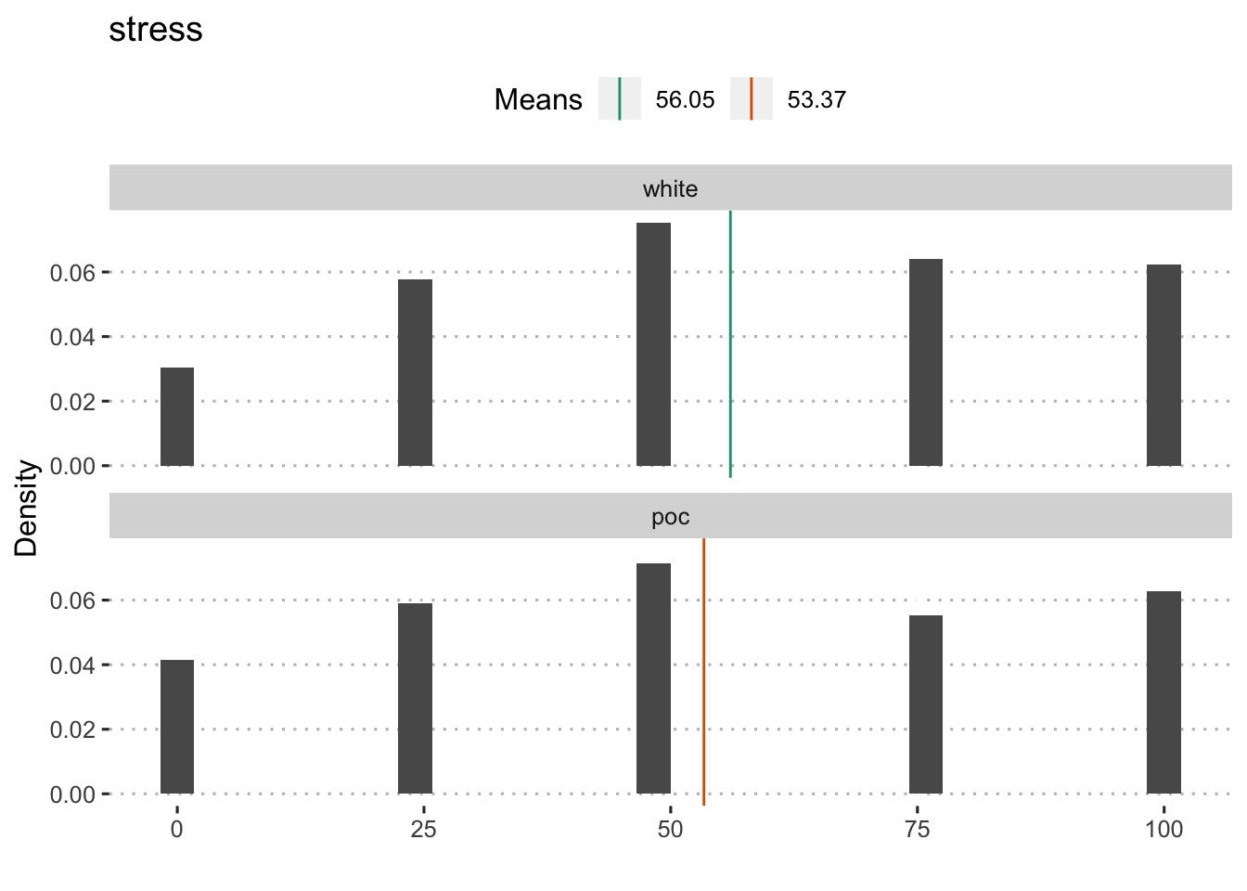Click the "Means" legend title

click(x=538, y=100)
